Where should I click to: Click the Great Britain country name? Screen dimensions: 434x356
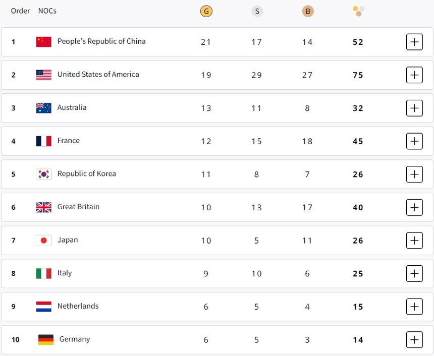(x=78, y=207)
